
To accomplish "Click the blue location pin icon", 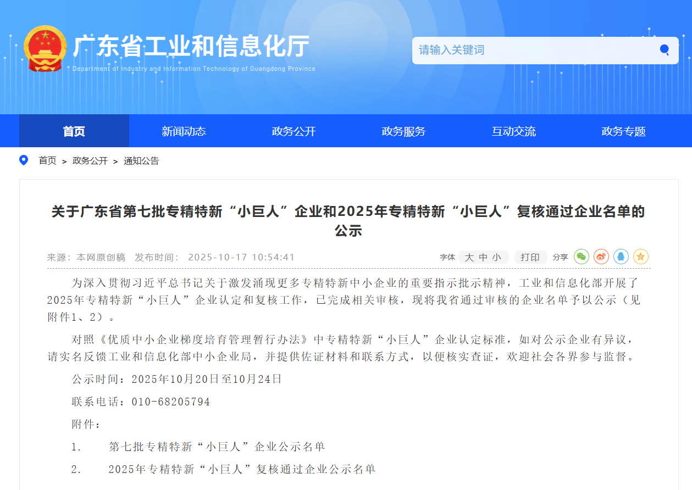I will [24, 160].
